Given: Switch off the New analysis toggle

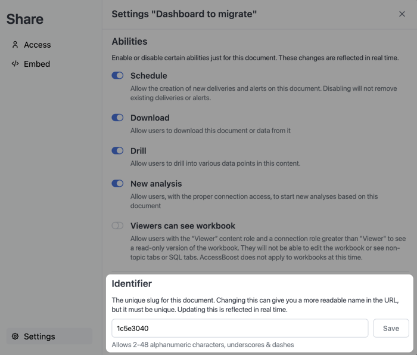Looking at the screenshot, I should (x=117, y=184).
